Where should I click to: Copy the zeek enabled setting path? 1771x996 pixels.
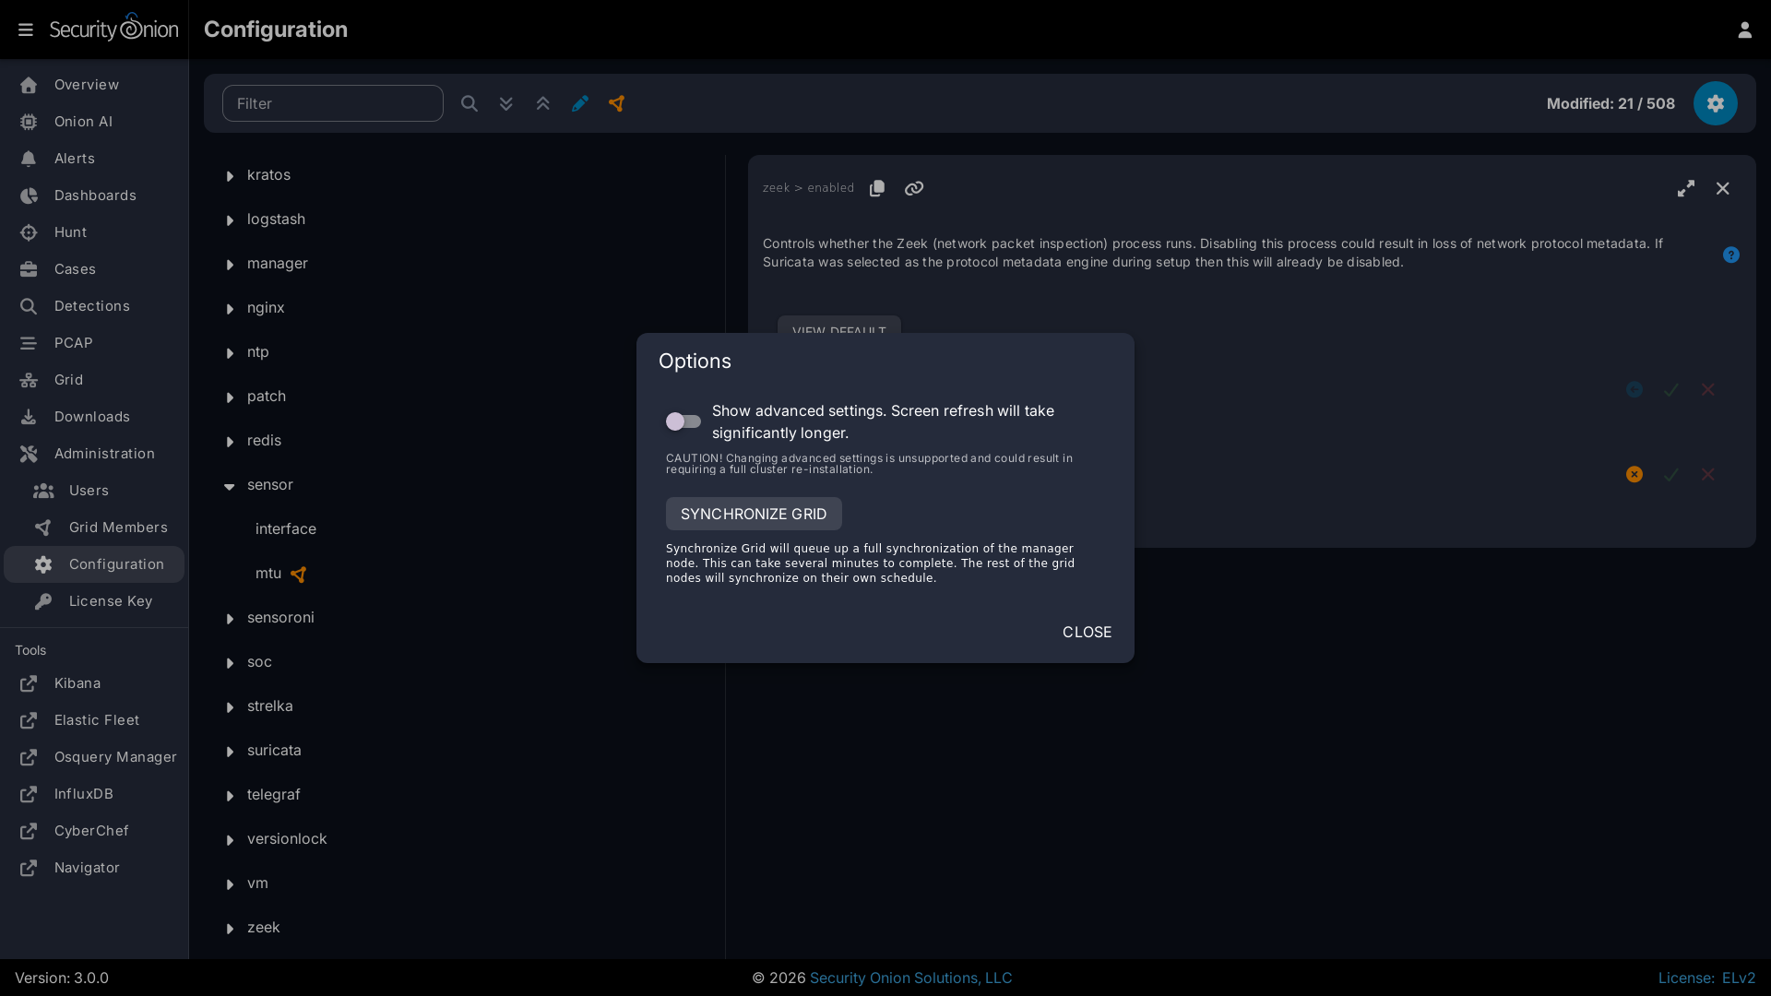point(876,188)
